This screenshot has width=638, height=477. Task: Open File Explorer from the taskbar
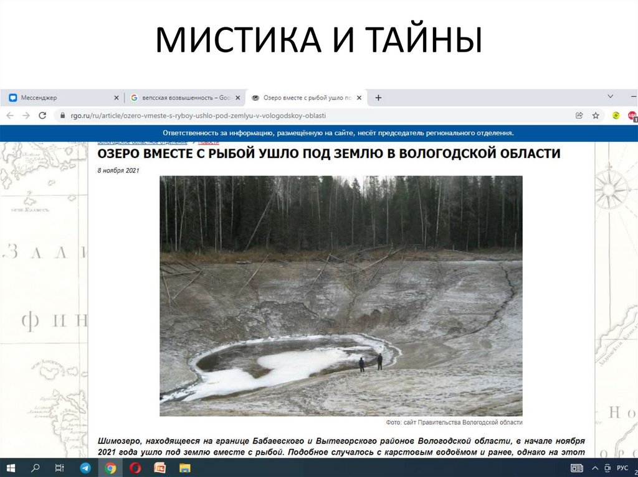[184, 468]
